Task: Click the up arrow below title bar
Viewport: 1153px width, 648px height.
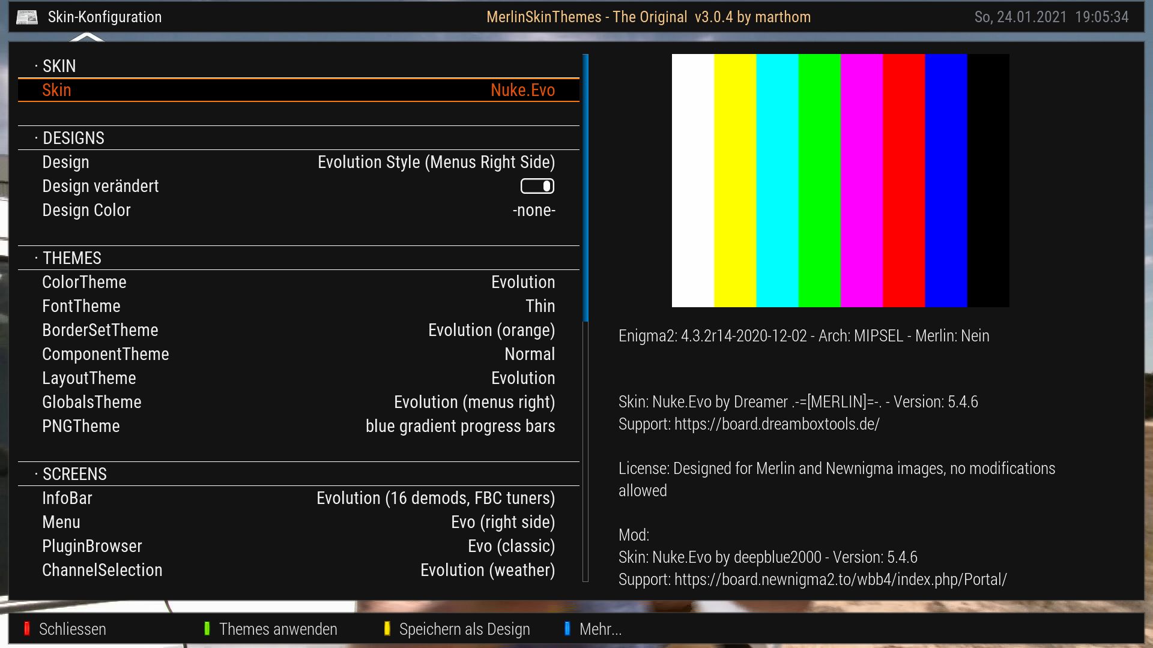Action: coord(87,37)
